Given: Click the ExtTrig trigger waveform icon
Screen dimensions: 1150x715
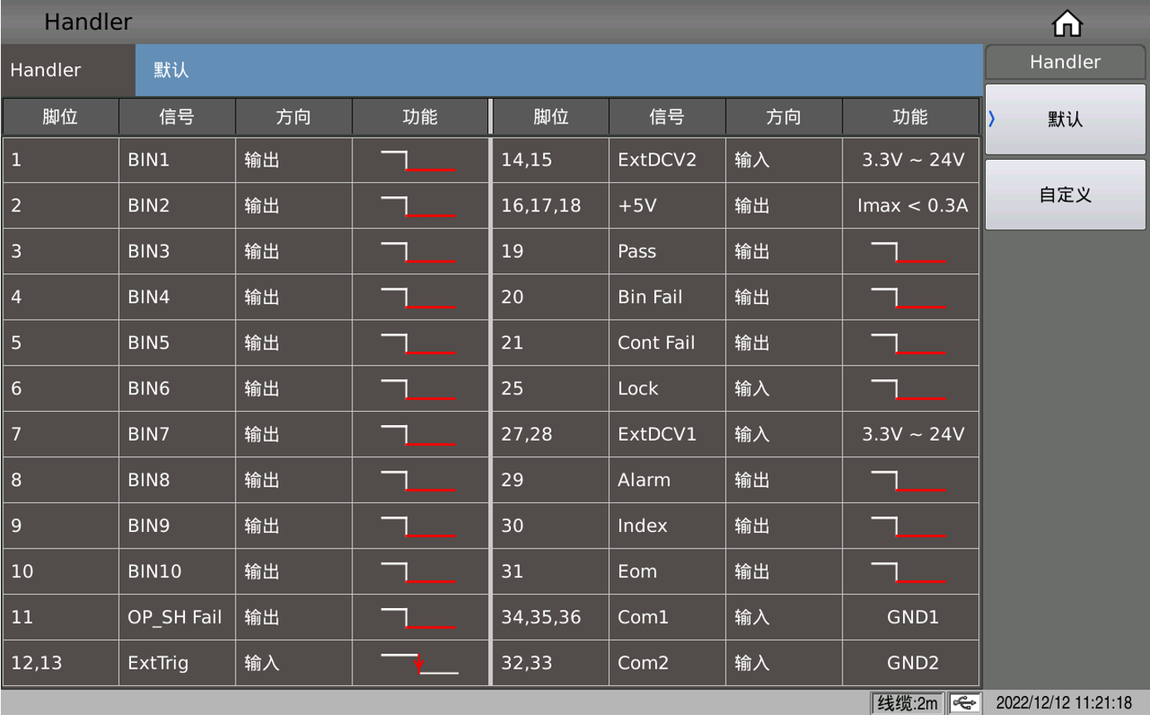Looking at the screenshot, I should click(x=419, y=663).
